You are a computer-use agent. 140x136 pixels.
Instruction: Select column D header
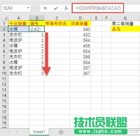coord(80,18)
